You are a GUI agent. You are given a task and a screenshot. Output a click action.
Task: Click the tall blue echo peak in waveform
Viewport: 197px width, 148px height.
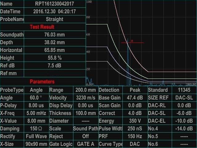coord(128,62)
